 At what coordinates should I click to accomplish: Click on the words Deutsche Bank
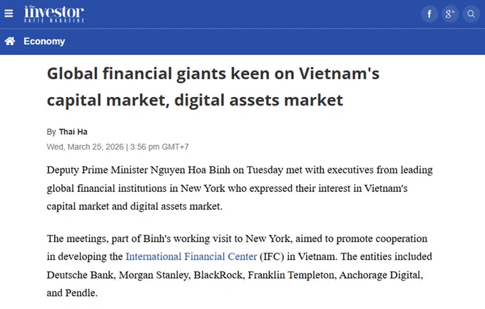80,275
